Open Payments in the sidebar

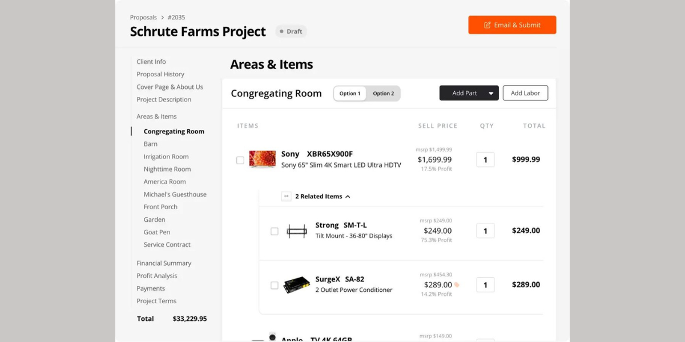151,288
